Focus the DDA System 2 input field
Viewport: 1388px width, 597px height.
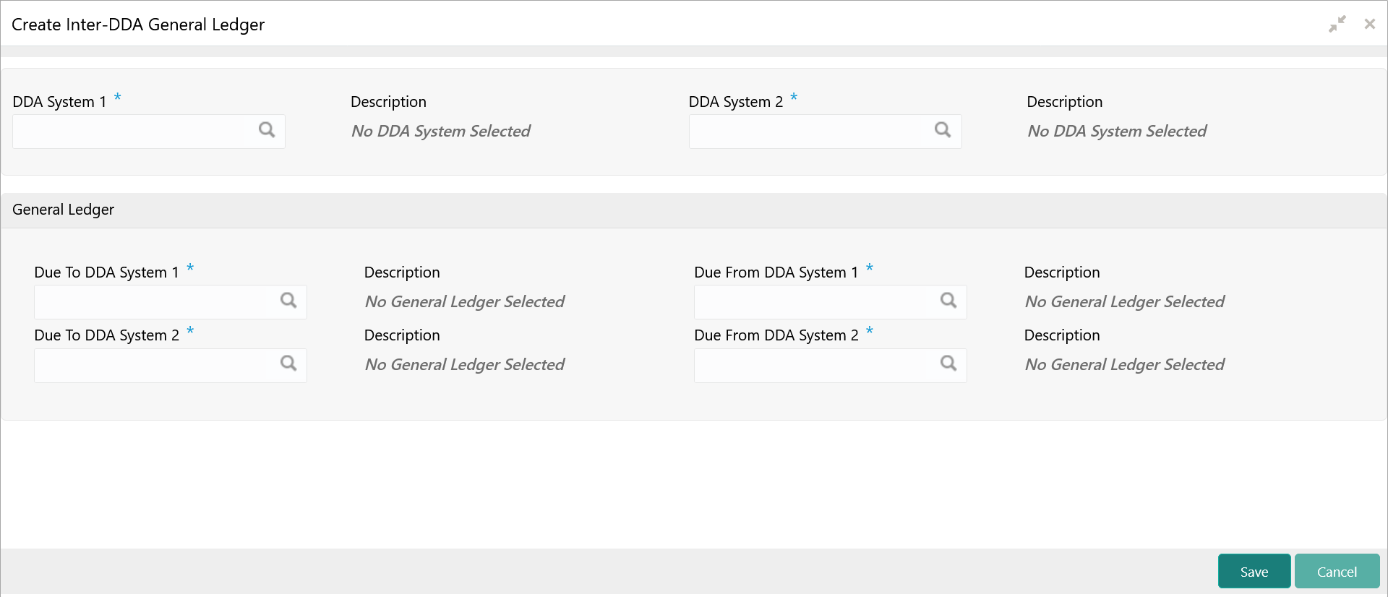point(810,132)
